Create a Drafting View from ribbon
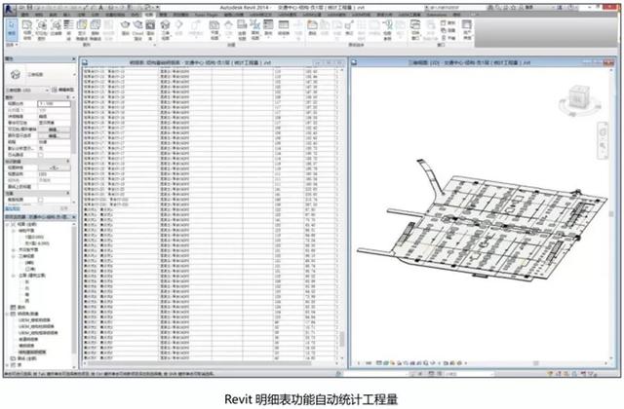The width and height of the screenshot is (624, 409). click(242, 30)
